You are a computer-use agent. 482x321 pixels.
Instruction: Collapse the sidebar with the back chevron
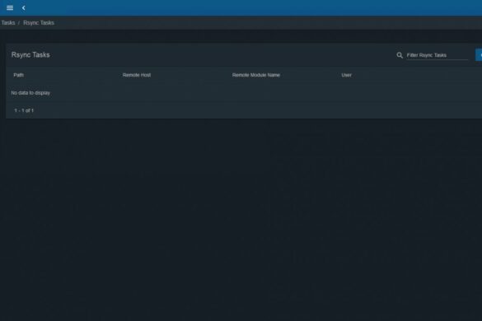pos(24,8)
